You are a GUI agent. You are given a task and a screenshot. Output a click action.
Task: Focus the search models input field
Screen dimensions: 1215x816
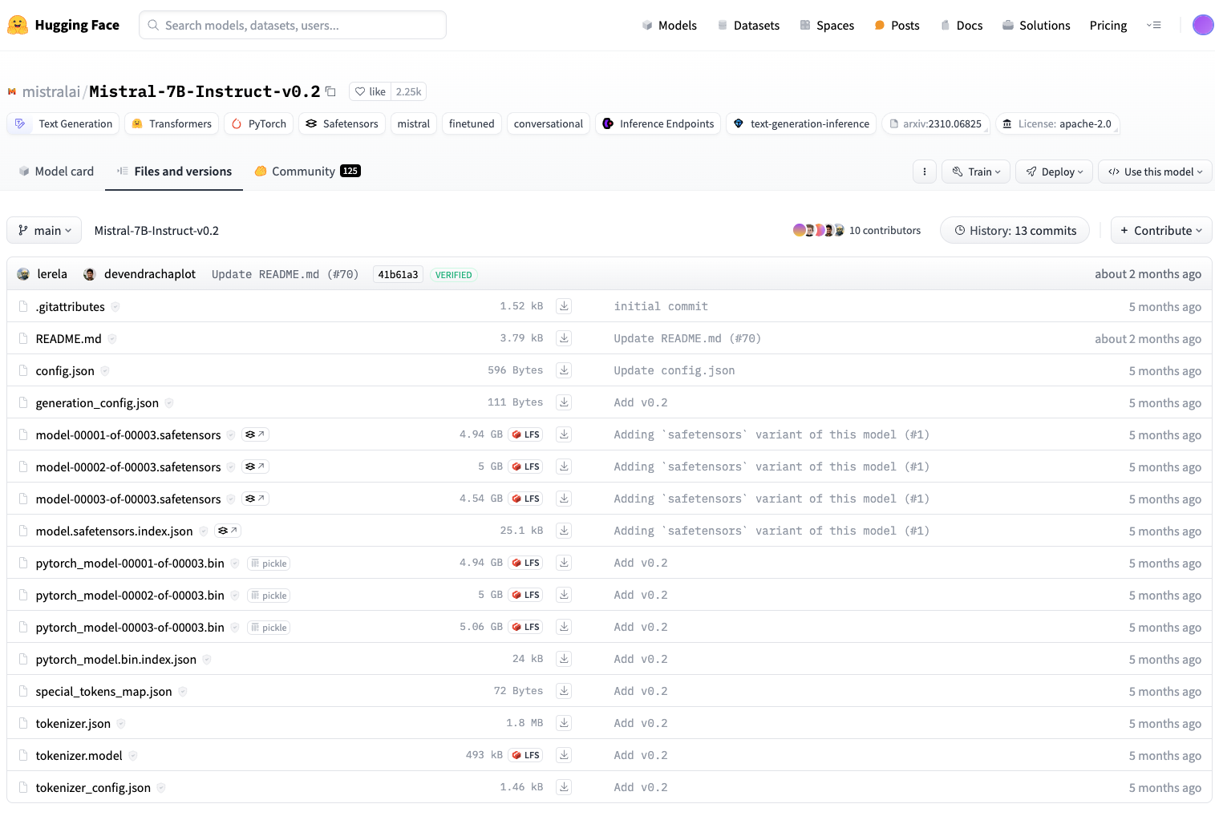click(293, 25)
